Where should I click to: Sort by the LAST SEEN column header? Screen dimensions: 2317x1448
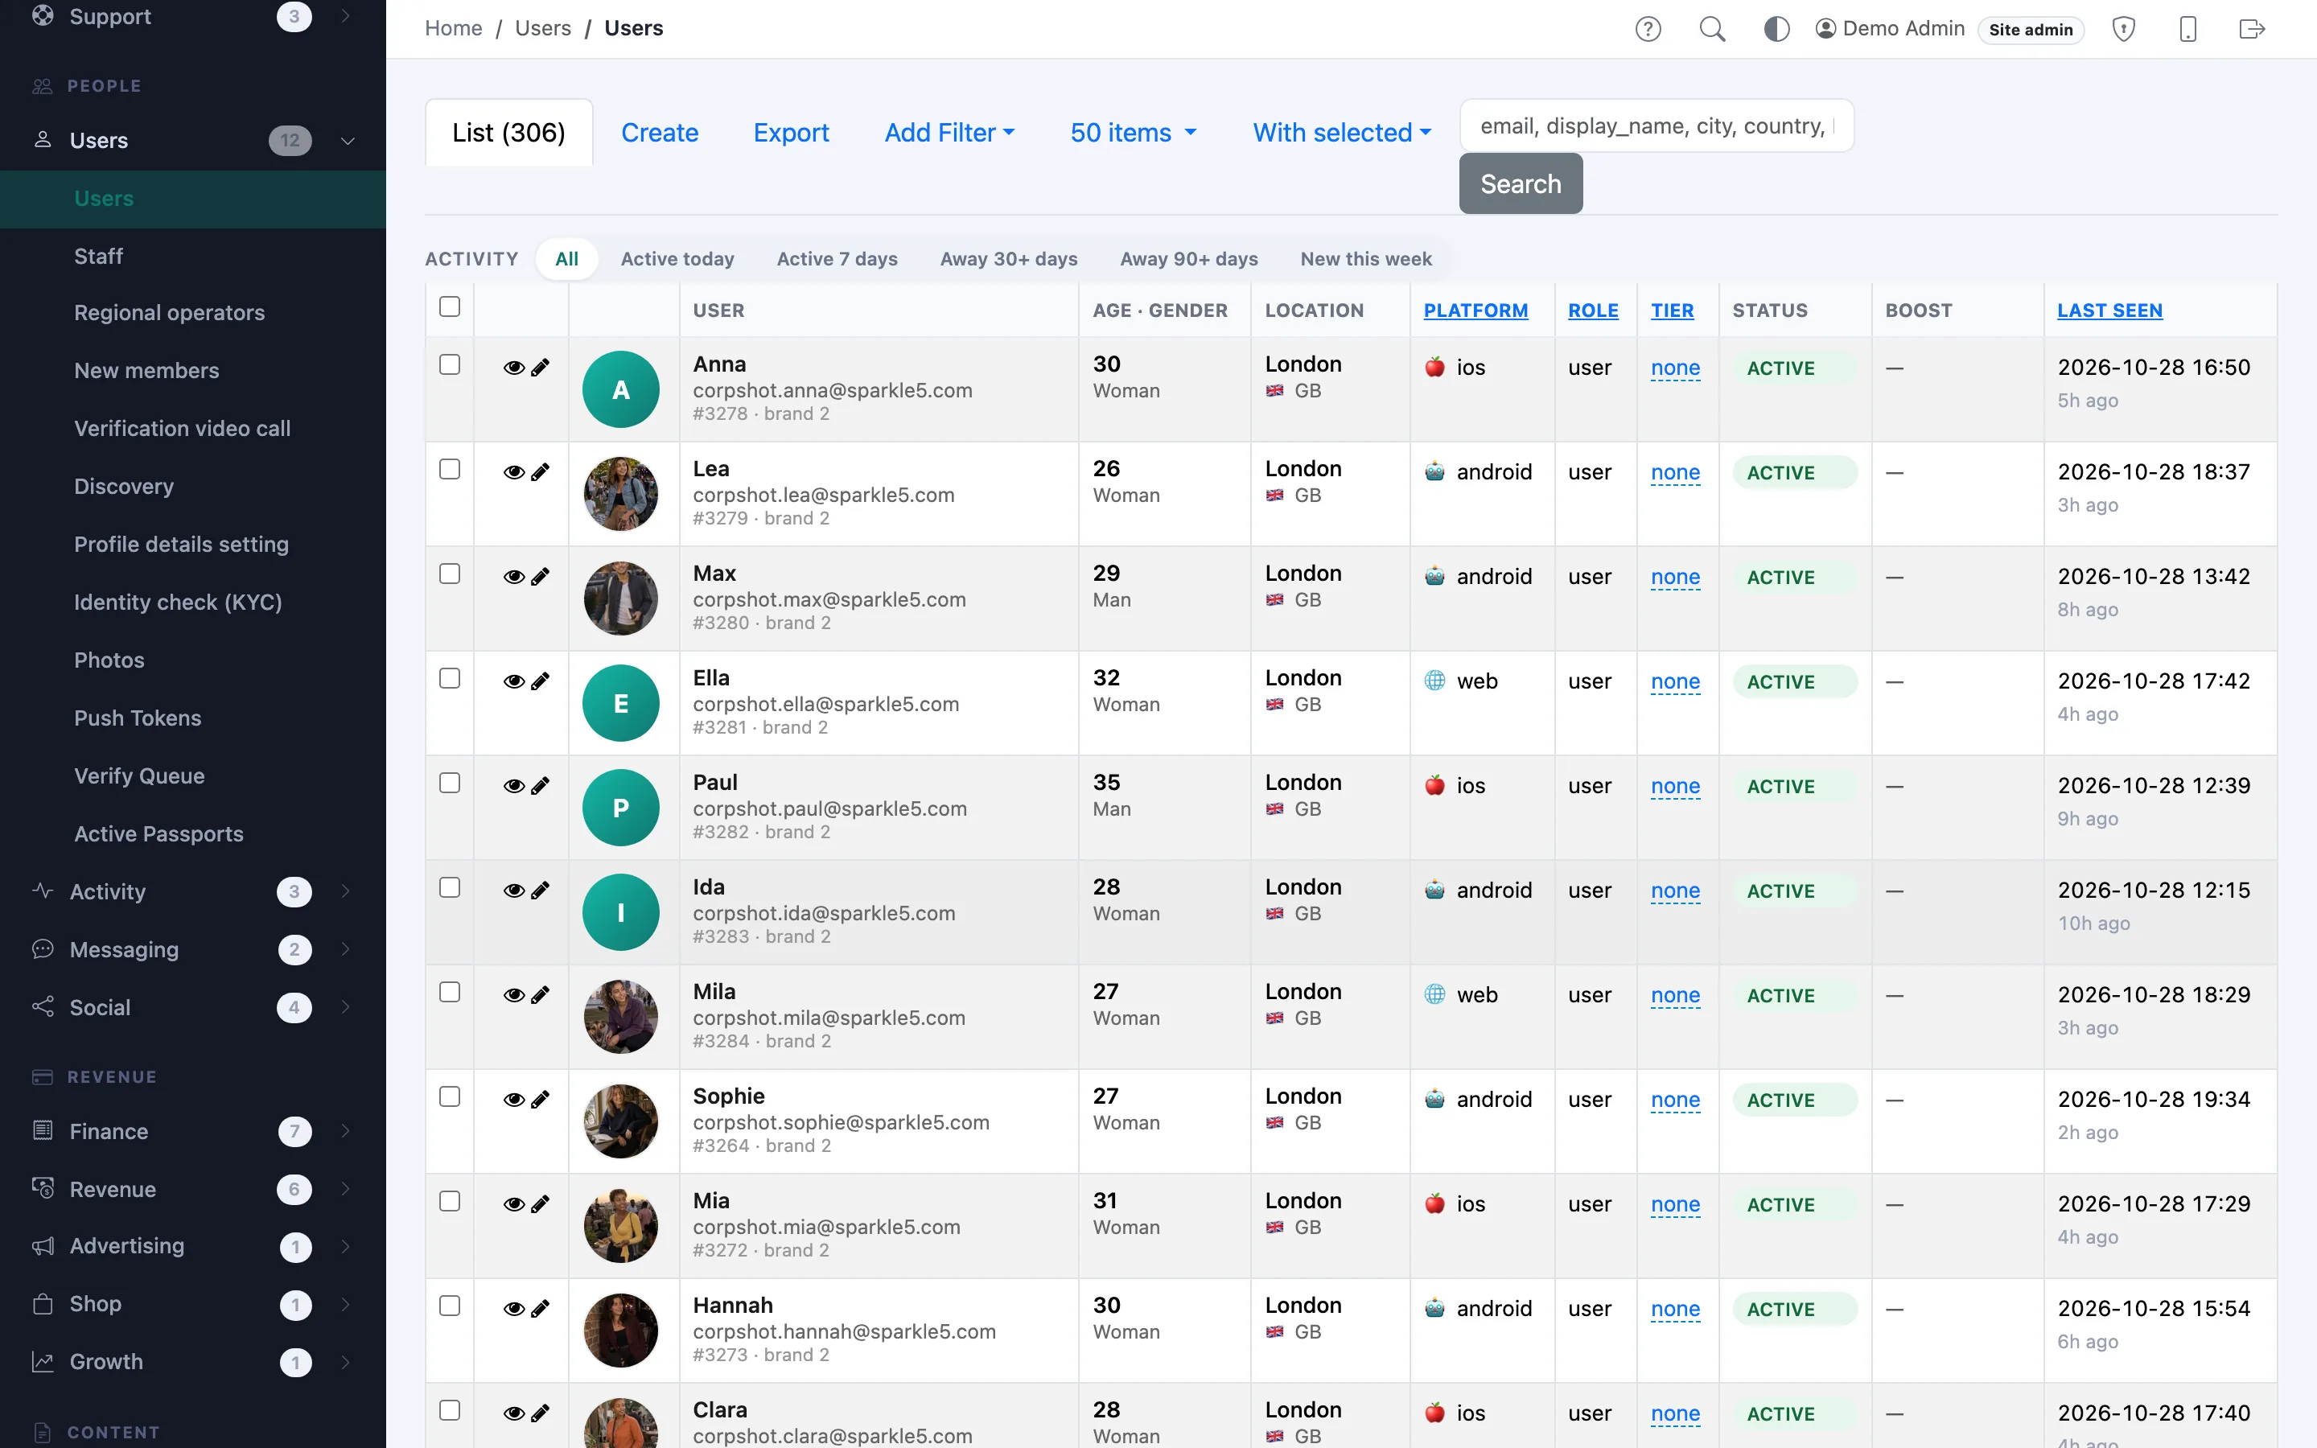tap(2109, 311)
